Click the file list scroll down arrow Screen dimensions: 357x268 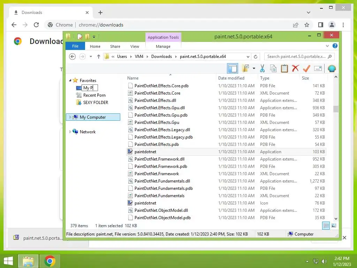click(x=336, y=218)
